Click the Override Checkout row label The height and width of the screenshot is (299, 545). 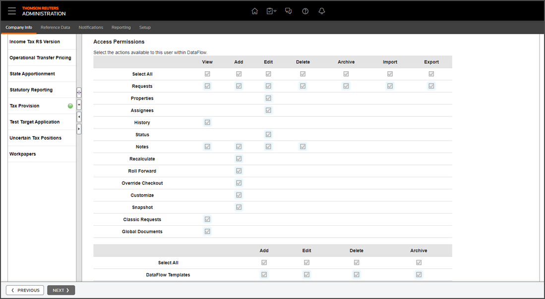pyautogui.click(x=142, y=183)
